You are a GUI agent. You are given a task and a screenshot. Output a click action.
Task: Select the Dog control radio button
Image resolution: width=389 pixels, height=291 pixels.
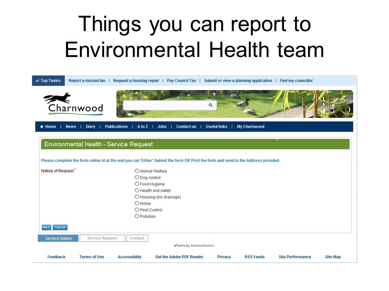tap(137, 177)
